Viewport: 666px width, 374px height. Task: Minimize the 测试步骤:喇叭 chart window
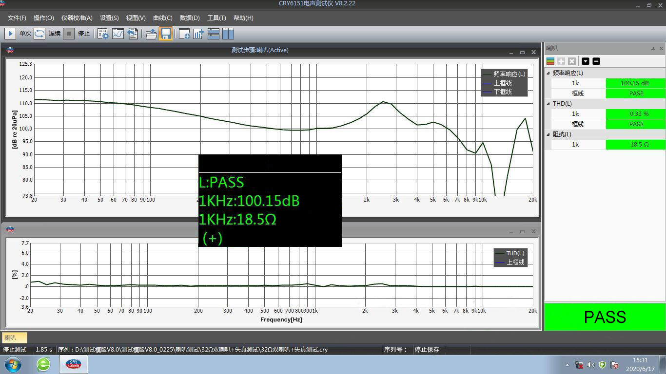[x=511, y=52]
